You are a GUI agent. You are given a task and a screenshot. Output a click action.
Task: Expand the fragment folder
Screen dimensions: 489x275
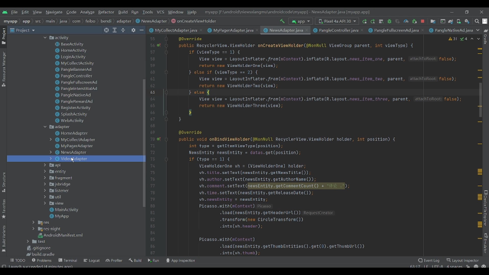[45, 178]
